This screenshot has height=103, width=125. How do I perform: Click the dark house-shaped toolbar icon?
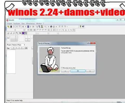[51, 27]
